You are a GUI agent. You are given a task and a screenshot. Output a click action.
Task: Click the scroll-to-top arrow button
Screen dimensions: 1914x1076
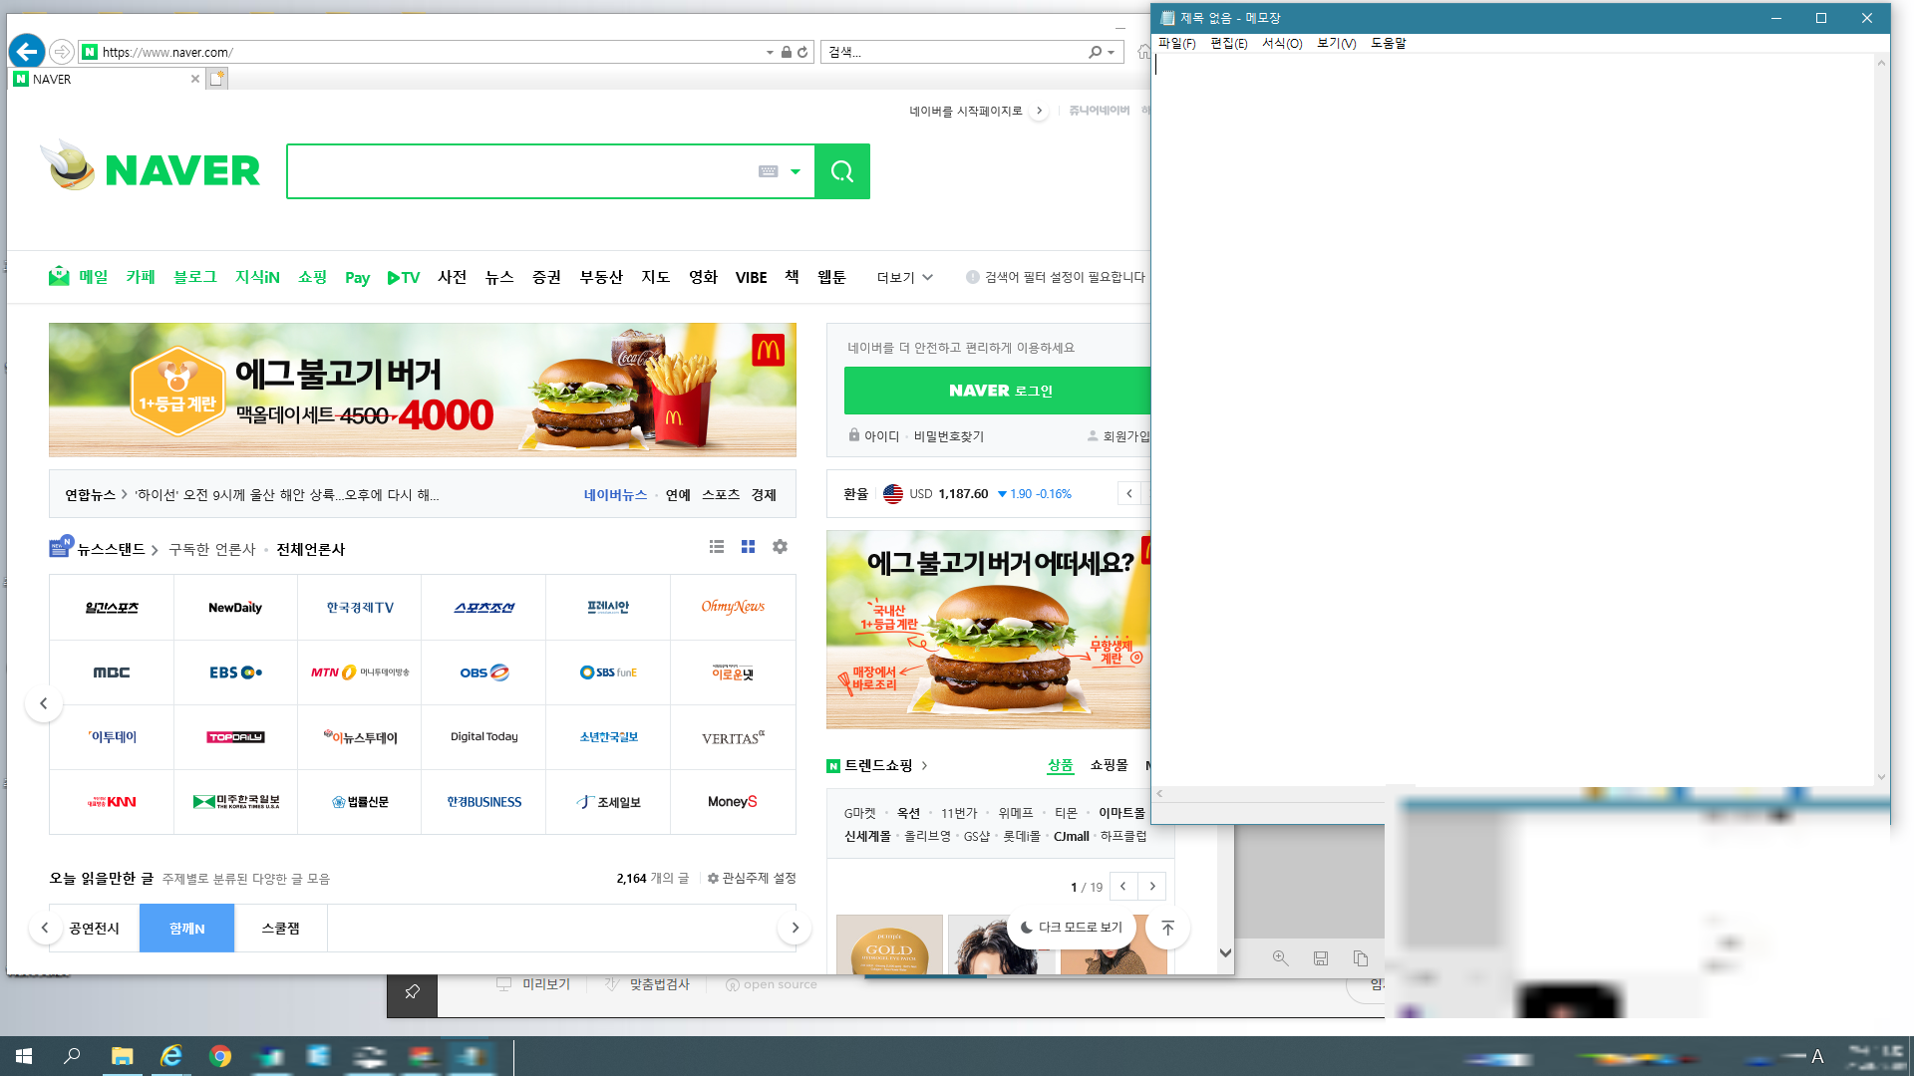[x=1167, y=928]
